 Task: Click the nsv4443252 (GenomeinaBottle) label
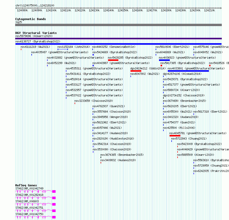pos(114,47)
